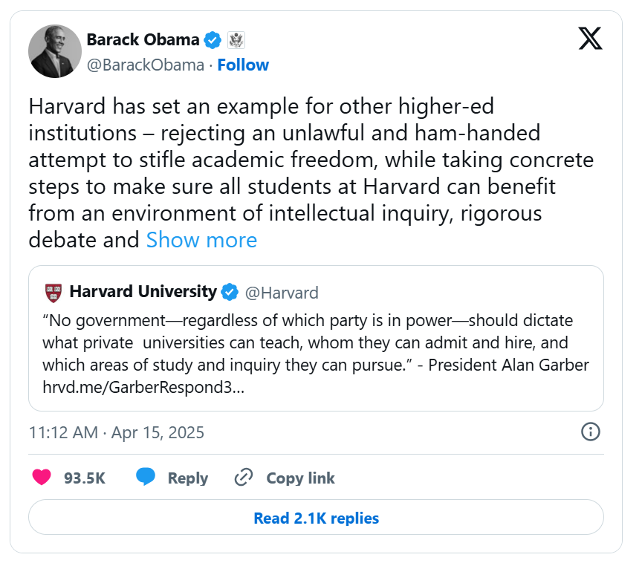Click the tweet info circle icon
Image resolution: width=642 pixels, height=566 pixels.
click(591, 432)
